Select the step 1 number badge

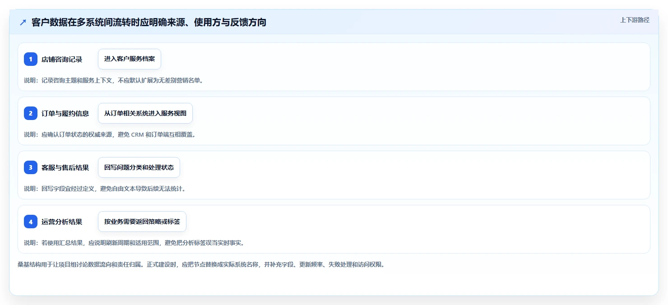point(31,59)
